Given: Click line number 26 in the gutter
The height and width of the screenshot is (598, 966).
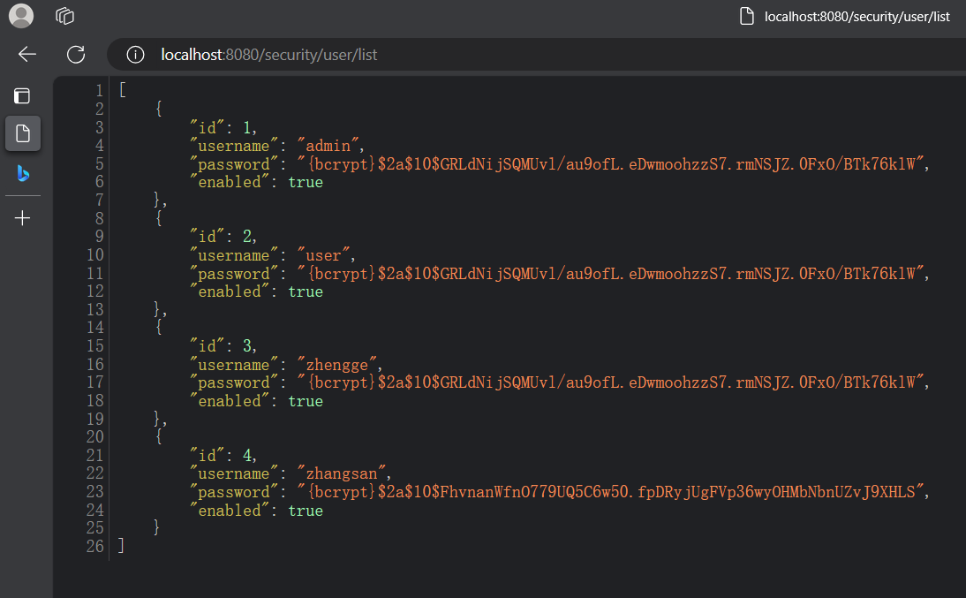Looking at the screenshot, I should coord(95,547).
